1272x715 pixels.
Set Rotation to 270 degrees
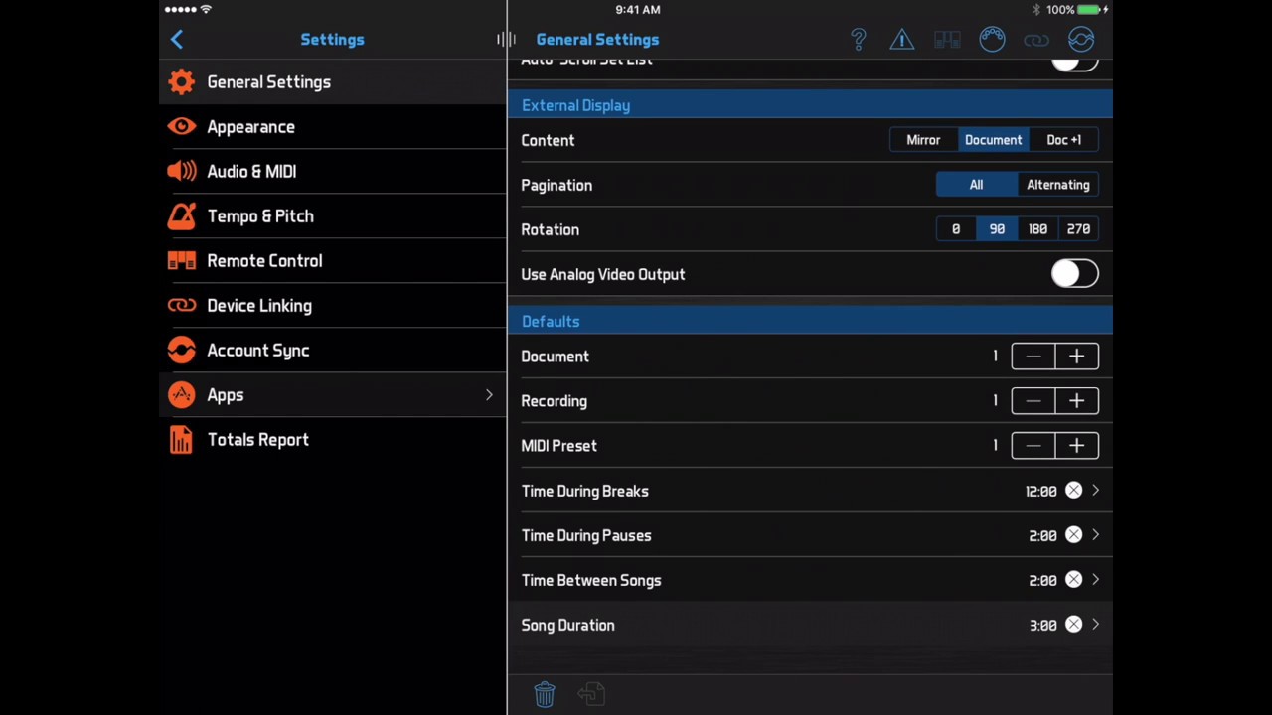click(x=1078, y=229)
